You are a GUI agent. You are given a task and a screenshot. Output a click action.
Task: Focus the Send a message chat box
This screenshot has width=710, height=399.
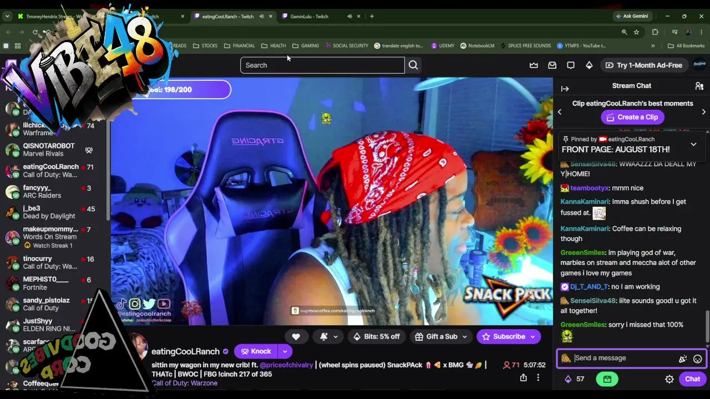pos(623,359)
